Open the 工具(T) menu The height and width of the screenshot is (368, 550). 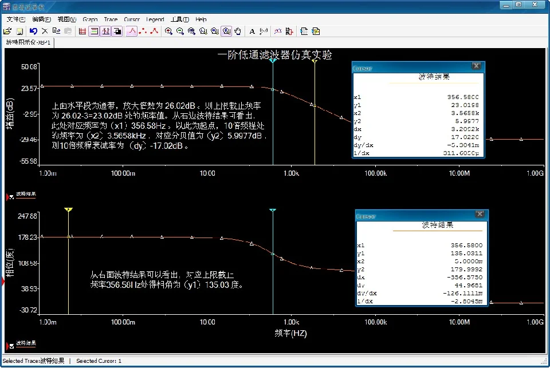[x=180, y=19]
